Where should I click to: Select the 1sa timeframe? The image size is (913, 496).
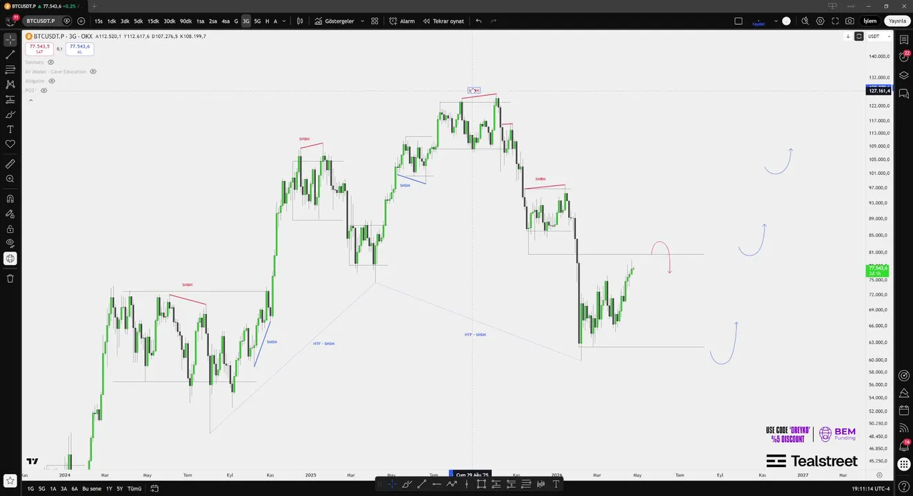coord(200,21)
